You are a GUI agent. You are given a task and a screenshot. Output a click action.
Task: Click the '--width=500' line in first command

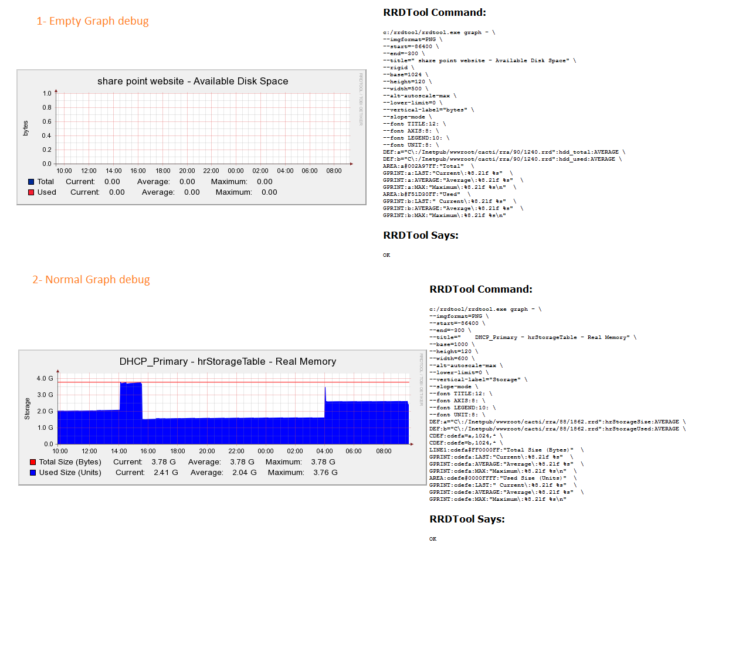(405, 89)
